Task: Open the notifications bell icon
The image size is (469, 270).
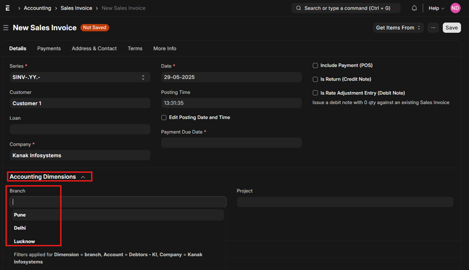Action: tap(414, 8)
